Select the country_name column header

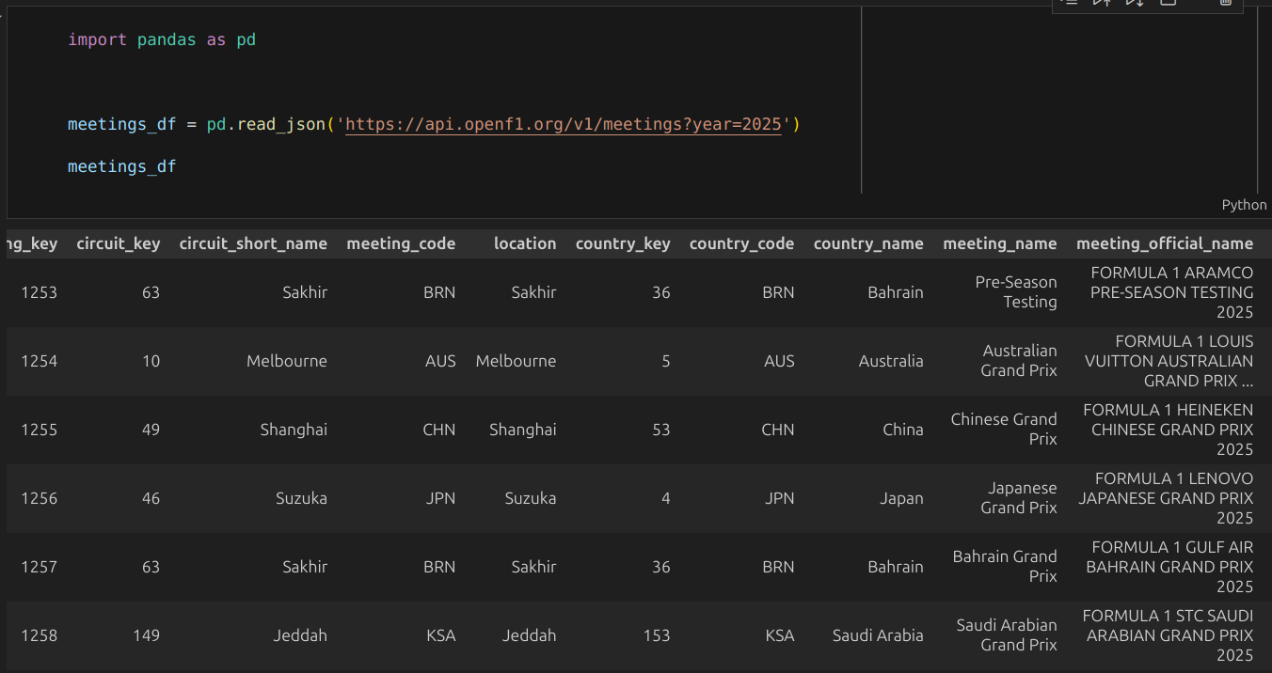(x=868, y=243)
